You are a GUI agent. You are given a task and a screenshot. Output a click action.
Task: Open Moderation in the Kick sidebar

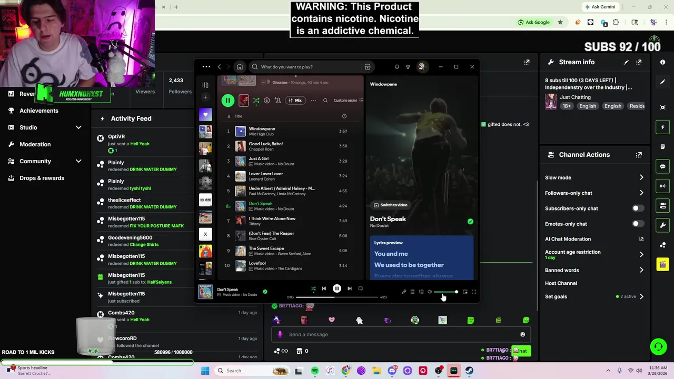35,144
